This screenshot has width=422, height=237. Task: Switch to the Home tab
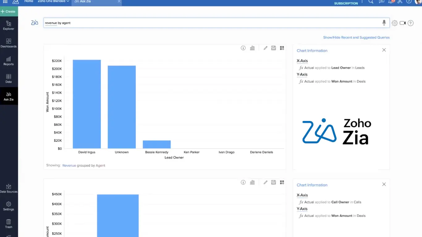[29, 2]
